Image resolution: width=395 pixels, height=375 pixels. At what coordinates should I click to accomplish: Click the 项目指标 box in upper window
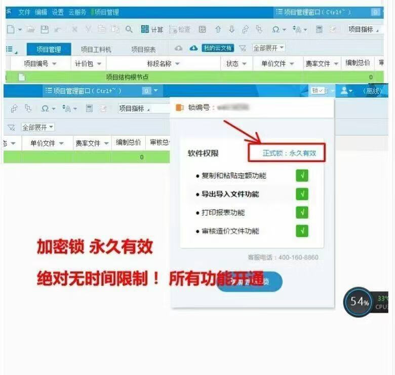pos(365,29)
